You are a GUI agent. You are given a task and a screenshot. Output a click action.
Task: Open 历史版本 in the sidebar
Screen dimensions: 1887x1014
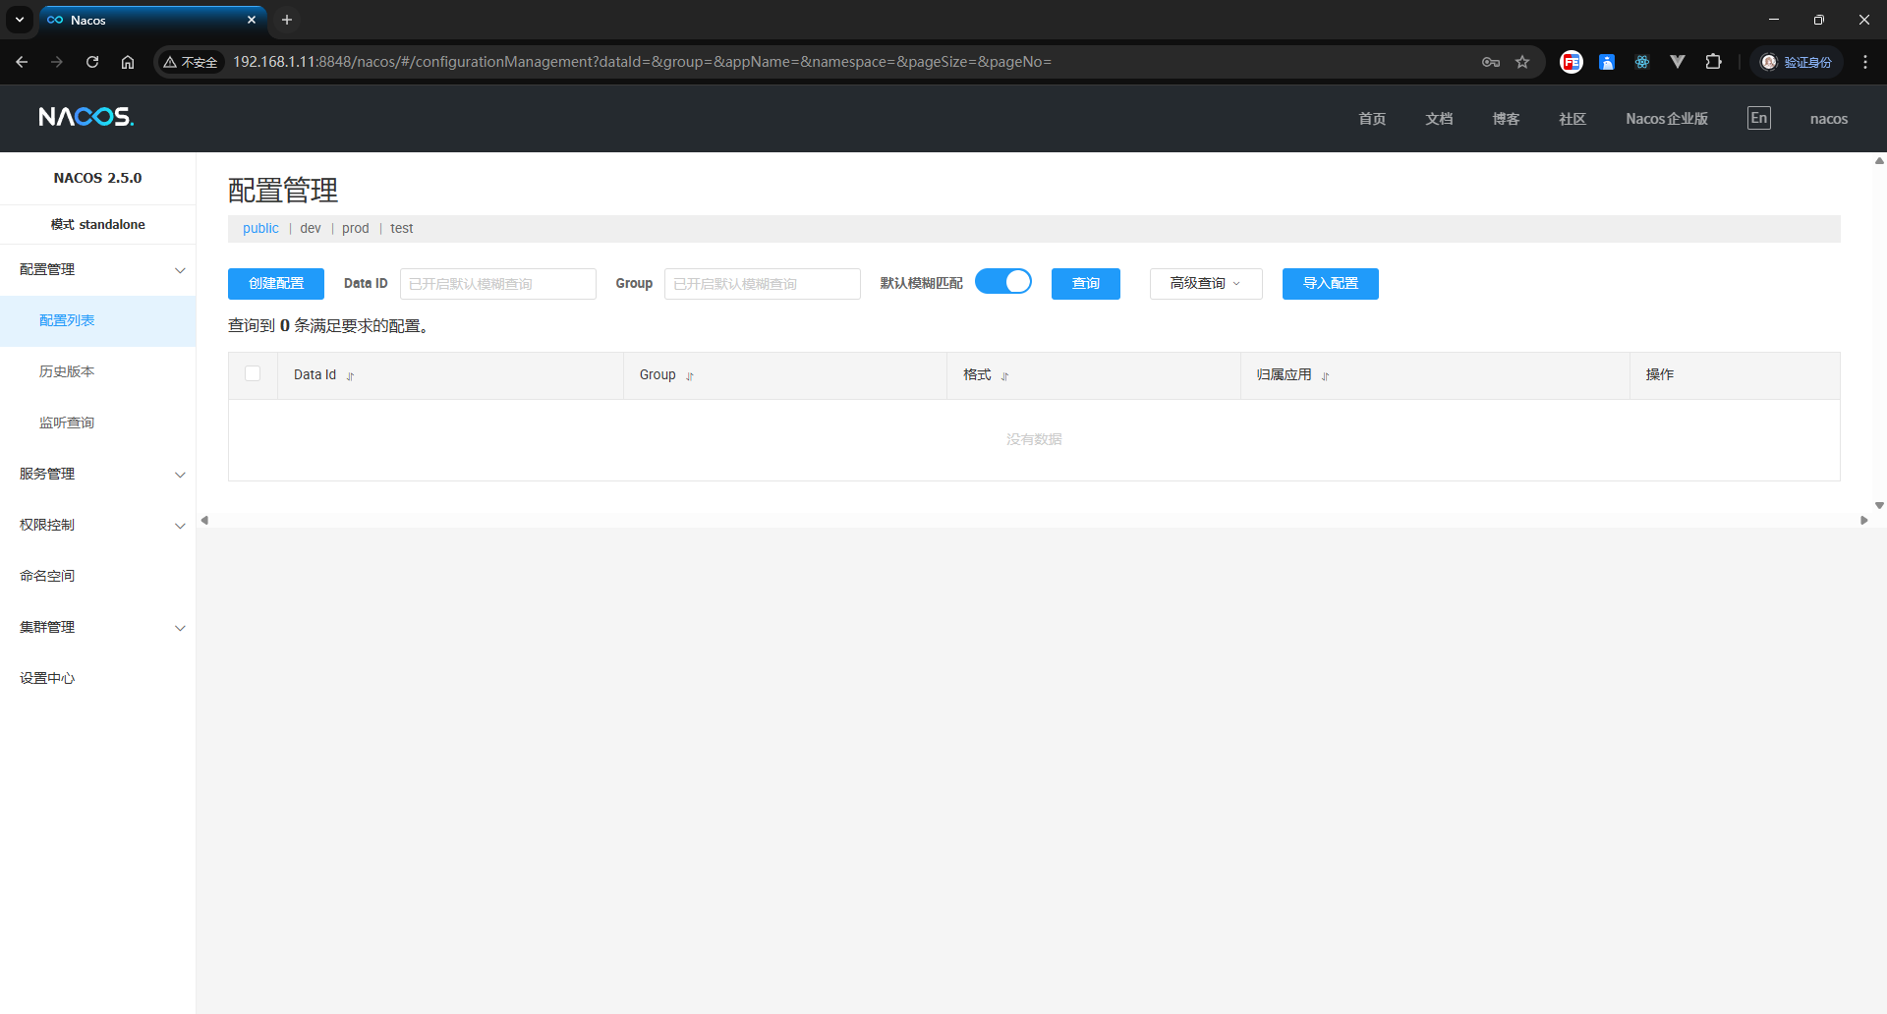[67, 371]
